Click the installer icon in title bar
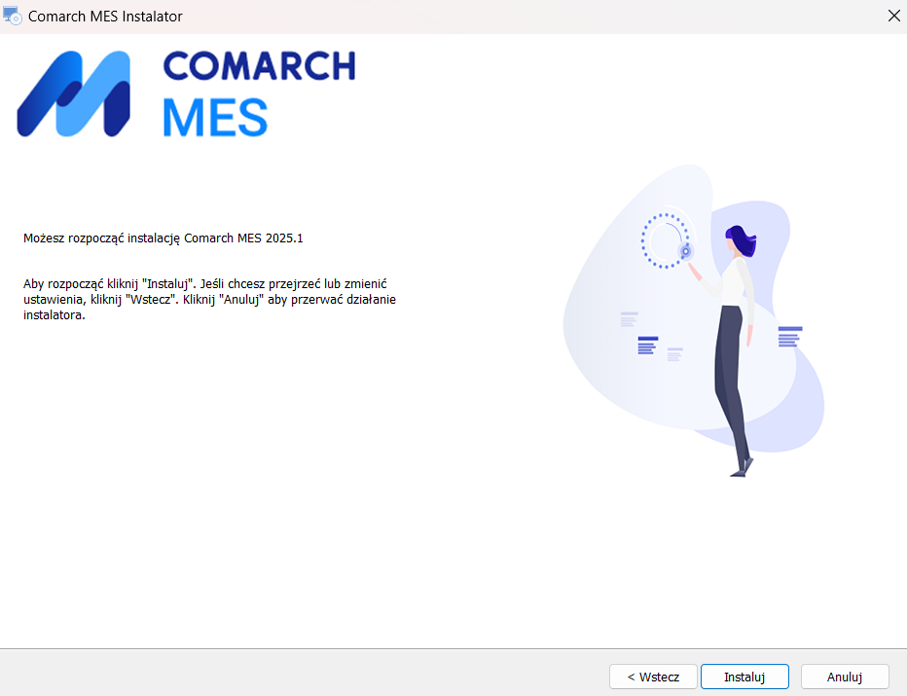This screenshot has height=696, width=907. (12, 16)
